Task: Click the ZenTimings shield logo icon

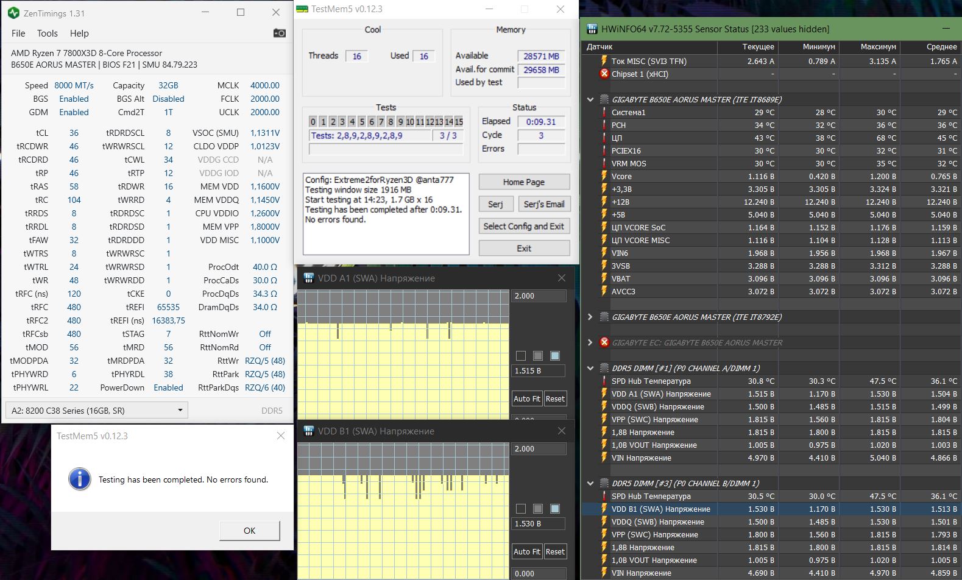Action: coord(13,12)
